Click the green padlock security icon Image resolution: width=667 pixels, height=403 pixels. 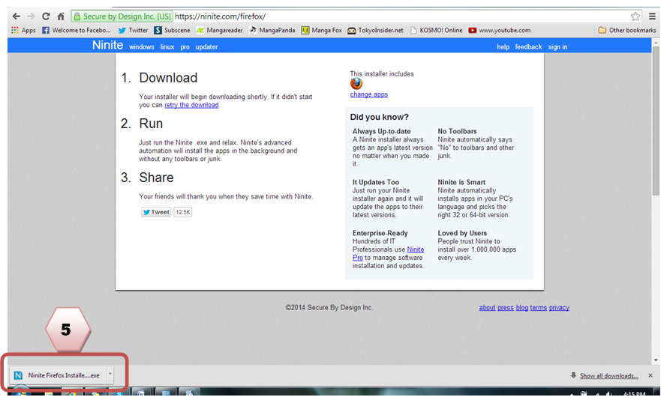(77, 16)
